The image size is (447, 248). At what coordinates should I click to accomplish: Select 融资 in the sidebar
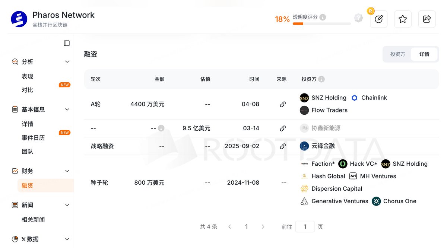(45, 185)
